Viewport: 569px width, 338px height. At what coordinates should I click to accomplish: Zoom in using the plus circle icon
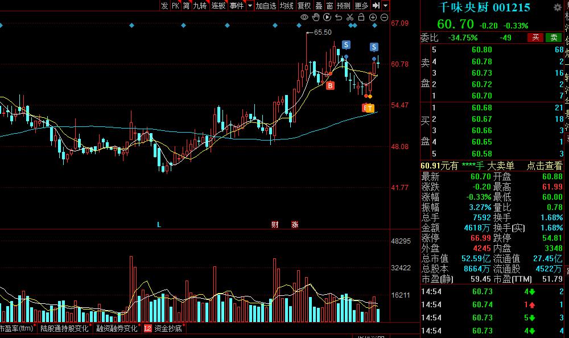[x=373, y=18]
